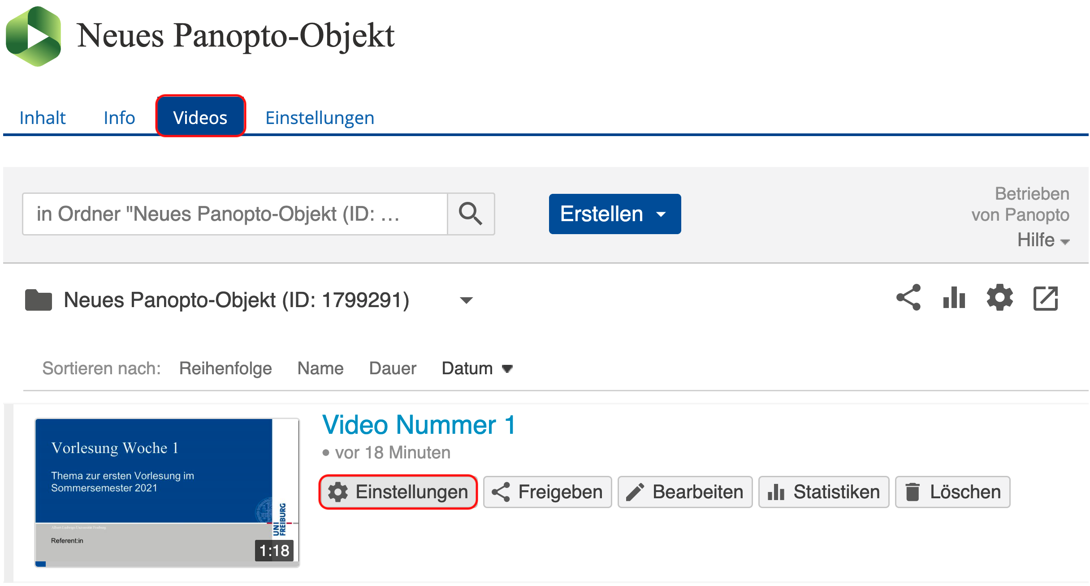
Task: Open folder settings gear icon
Action: pyautogui.click(x=1000, y=298)
